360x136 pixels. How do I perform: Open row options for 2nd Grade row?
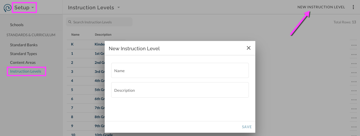click(x=354, y=63)
